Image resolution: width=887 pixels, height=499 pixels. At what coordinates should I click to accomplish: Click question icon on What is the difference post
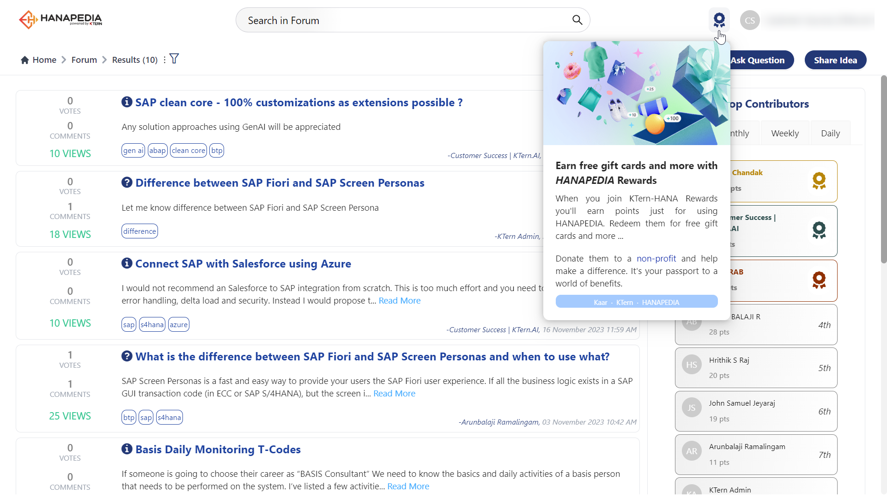[x=127, y=356]
